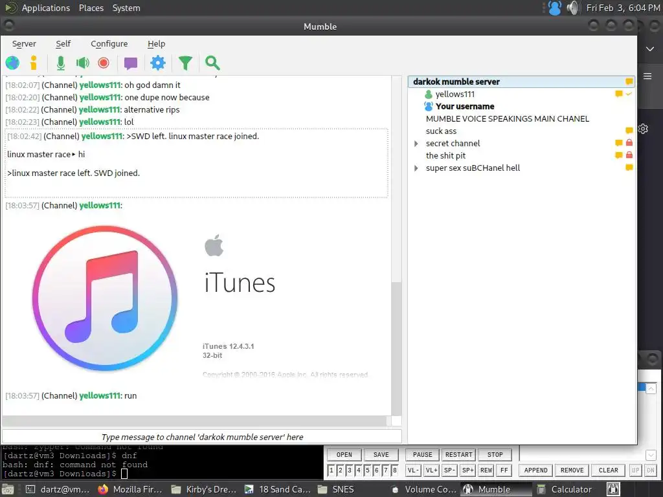Click the green search magnifier icon
663x497 pixels.
[x=212, y=63]
